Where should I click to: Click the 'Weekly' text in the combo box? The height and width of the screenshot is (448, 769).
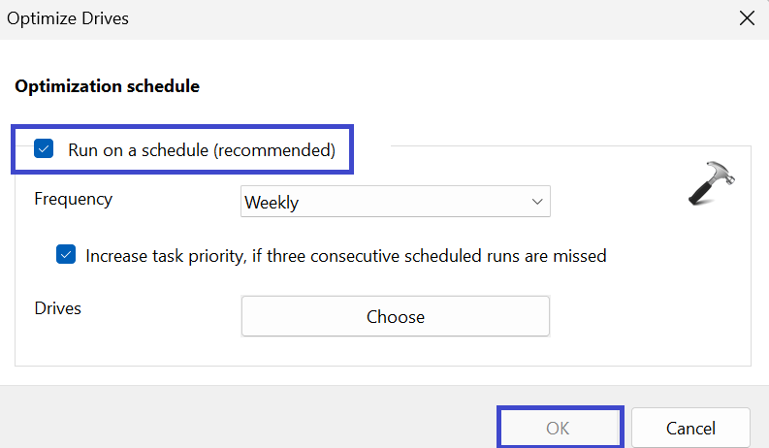click(272, 203)
